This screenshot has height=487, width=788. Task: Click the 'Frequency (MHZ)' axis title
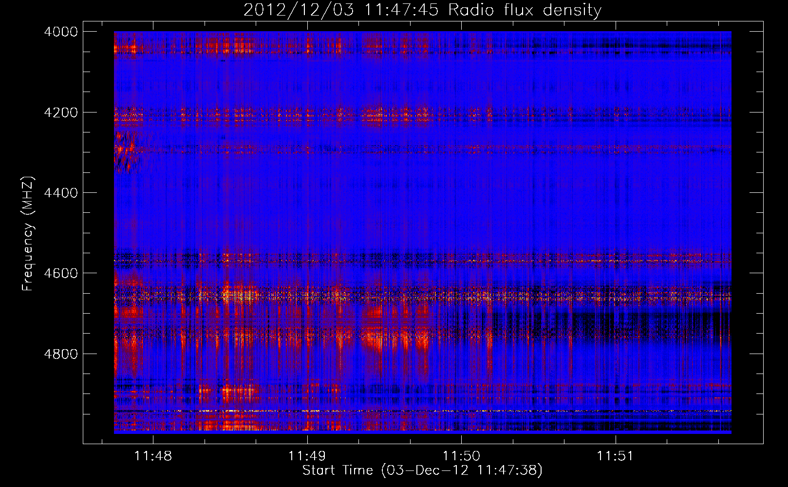[28, 233]
